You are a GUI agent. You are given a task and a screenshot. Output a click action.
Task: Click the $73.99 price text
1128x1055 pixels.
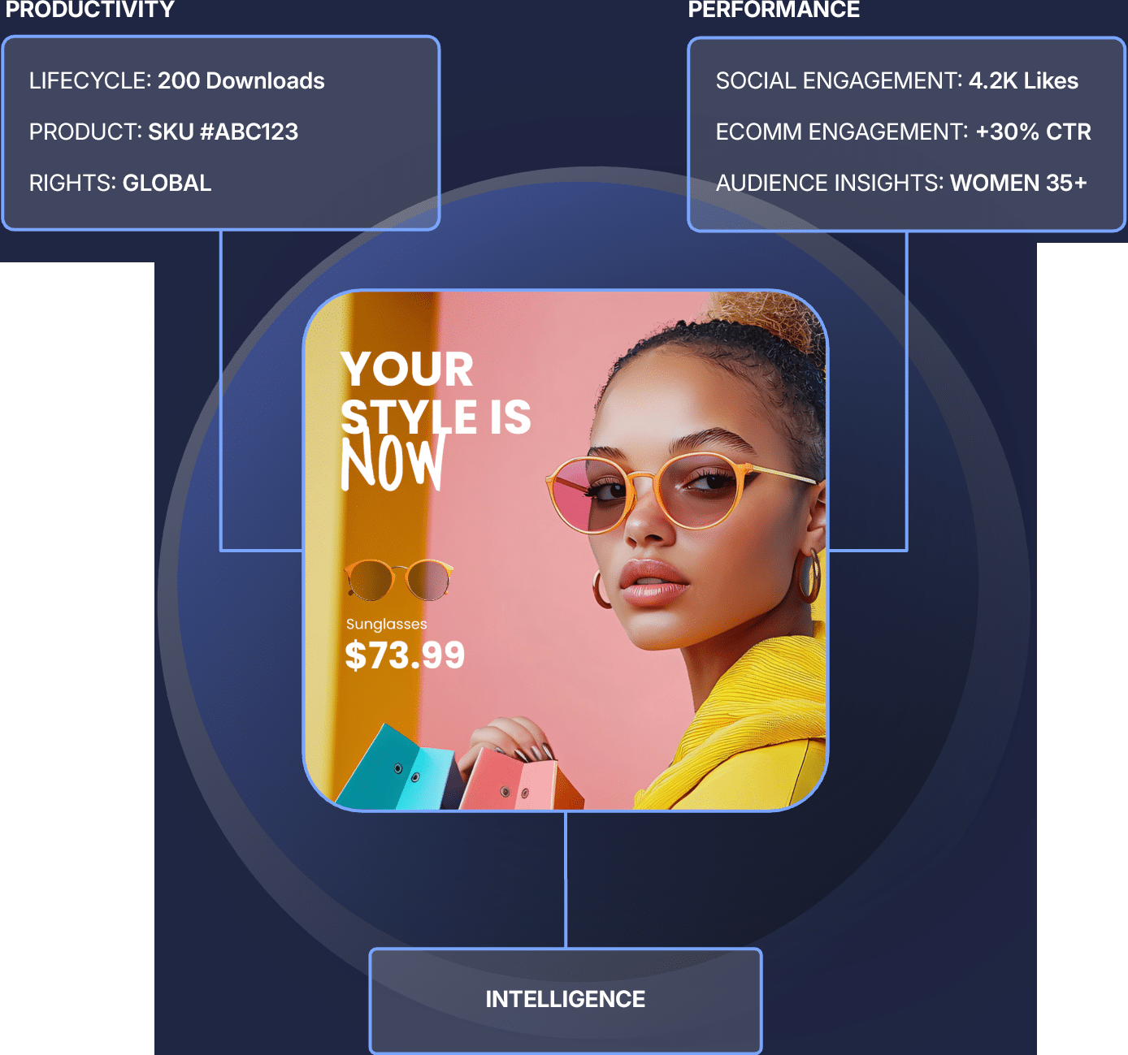point(405,655)
